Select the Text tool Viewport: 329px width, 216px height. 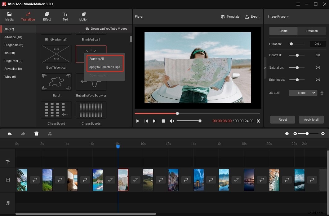[65, 16]
